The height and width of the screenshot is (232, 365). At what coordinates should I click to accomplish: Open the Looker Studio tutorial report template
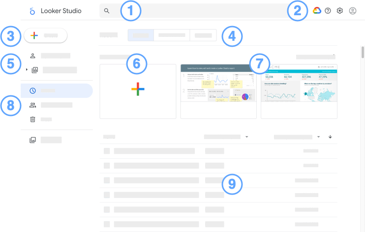tap(218, 91)
